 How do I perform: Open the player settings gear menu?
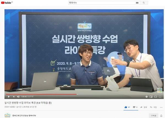click(146, 97)
